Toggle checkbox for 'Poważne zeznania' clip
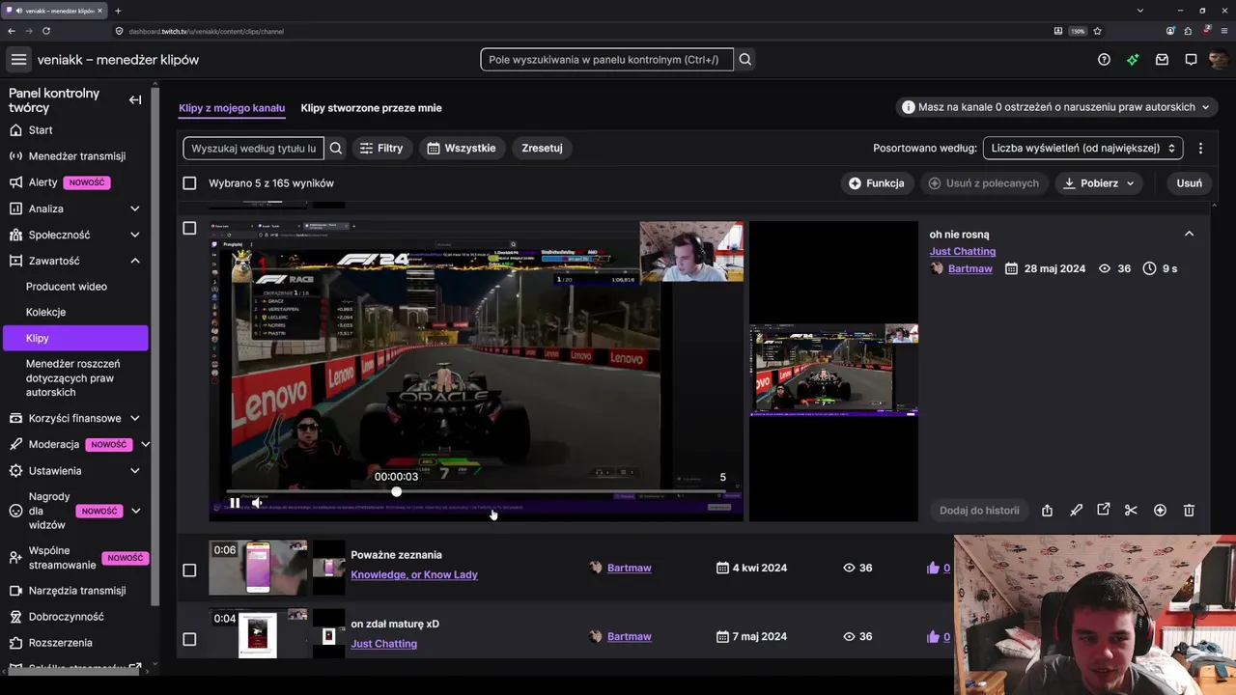 [189, 570]
